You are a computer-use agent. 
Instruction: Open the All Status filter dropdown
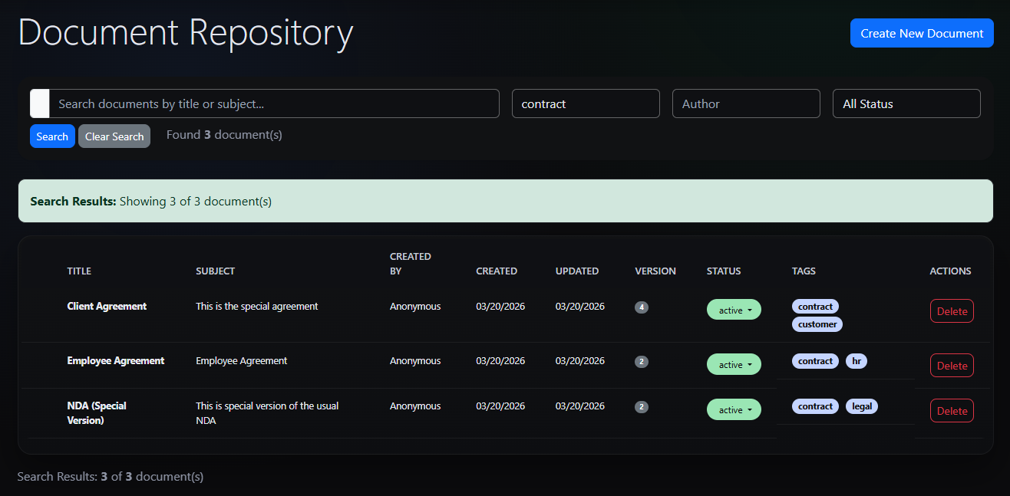906,103
